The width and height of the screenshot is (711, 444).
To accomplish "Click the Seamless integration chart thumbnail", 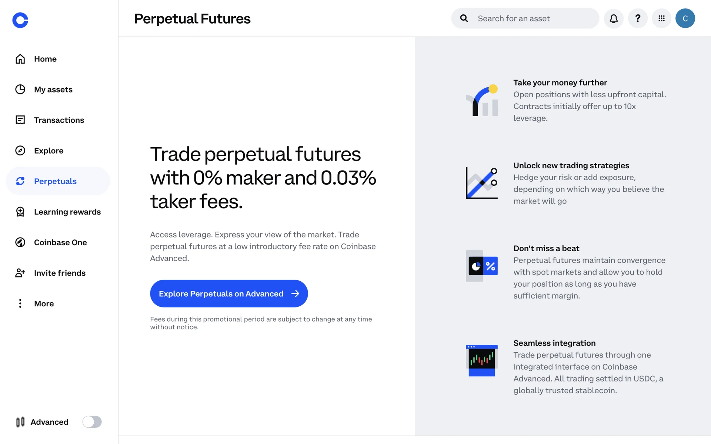I will 481,360.
